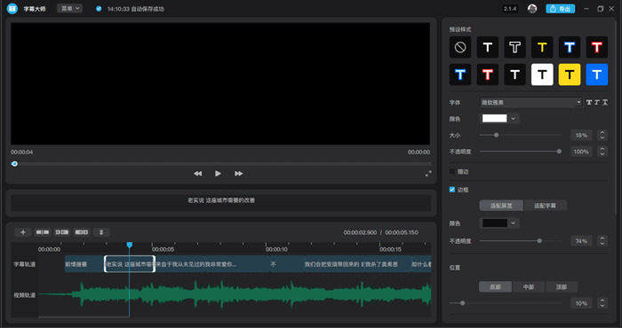Select the 我杀了奥希恩 subtitle clip
This screenshot has width=622, height=328.
click(x=387, y=264)
